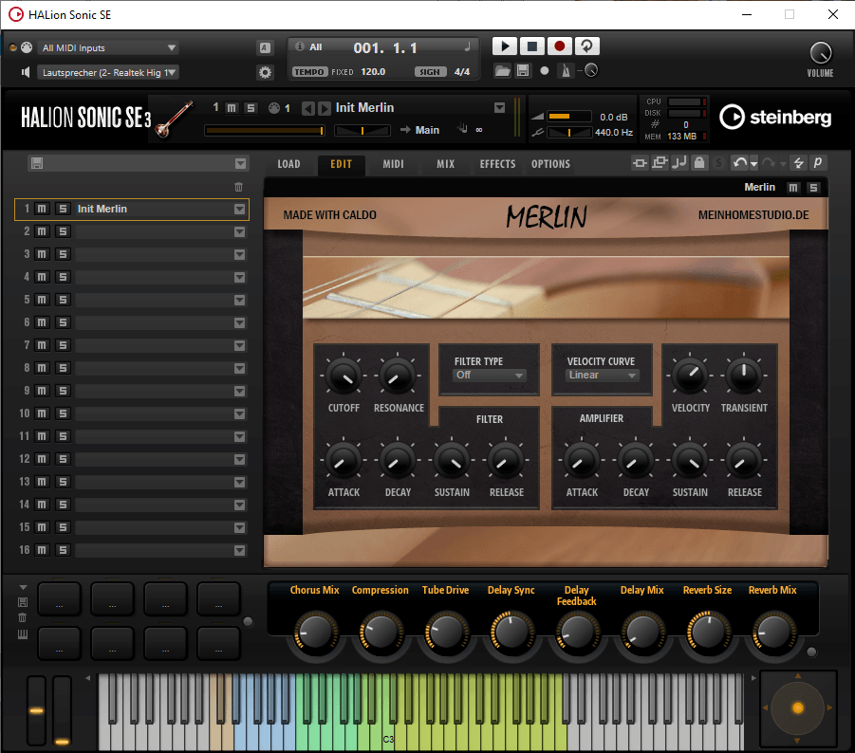Click the Stop transport button
This screenshot has width=855, height=753.
coord(531,46)
